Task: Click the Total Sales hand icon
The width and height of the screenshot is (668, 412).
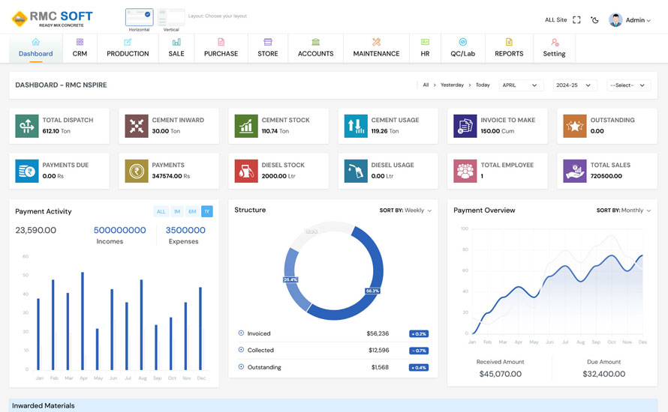Action: click(575, 171)
